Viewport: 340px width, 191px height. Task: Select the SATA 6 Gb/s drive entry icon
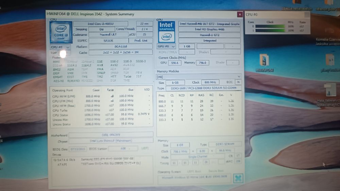55,160
